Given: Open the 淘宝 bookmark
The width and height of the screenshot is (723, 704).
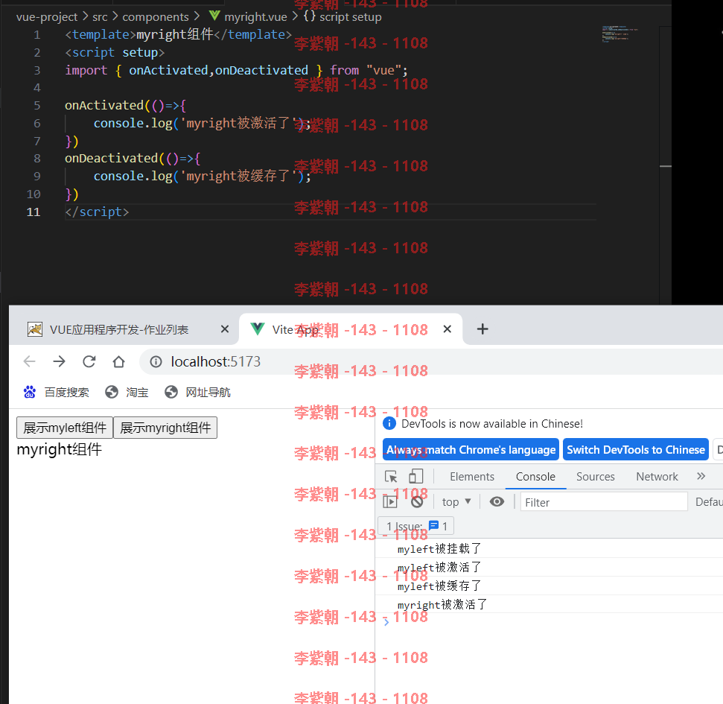Looking at the screenshot, I should click(127, 392).
